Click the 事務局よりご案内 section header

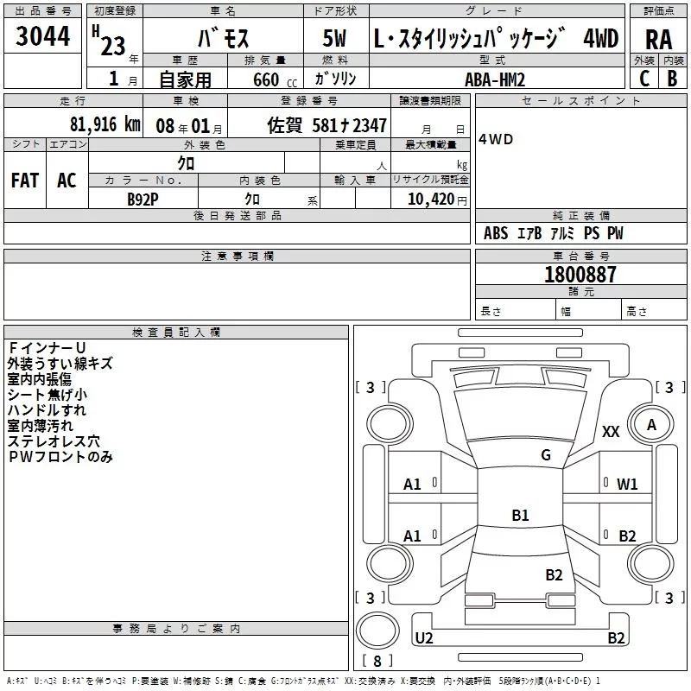pos(176,629)
